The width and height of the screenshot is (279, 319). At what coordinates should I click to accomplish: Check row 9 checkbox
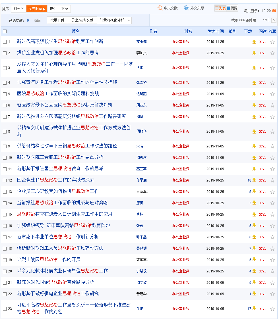pos(5,147)
